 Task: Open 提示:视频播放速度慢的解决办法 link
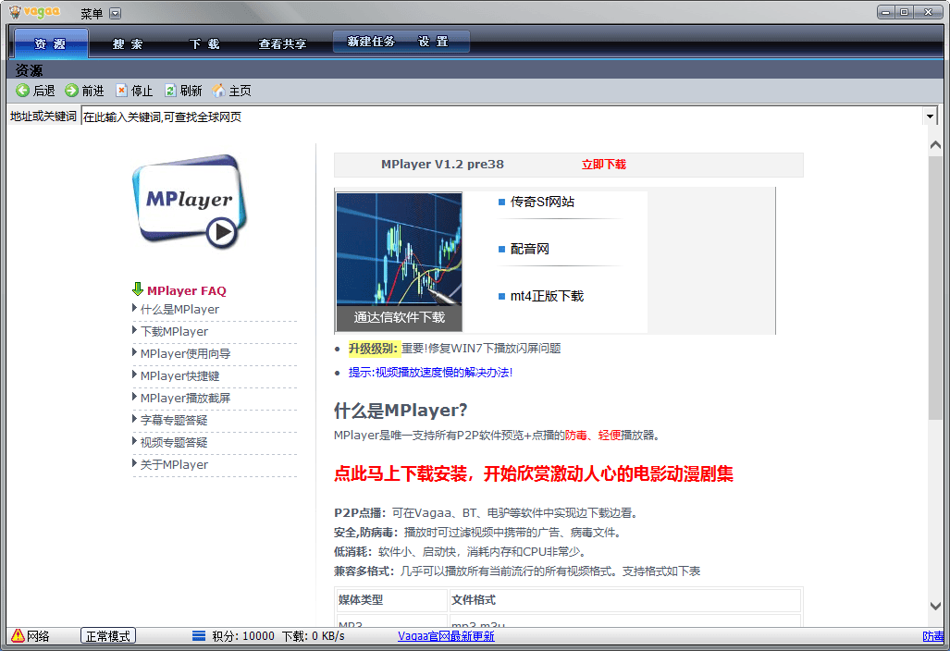coord(430,373)
